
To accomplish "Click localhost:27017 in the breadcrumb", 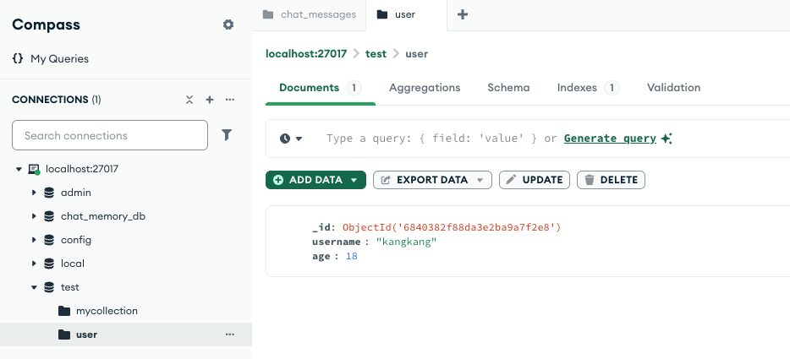I will pyautogui.click(x=306, y=54).
